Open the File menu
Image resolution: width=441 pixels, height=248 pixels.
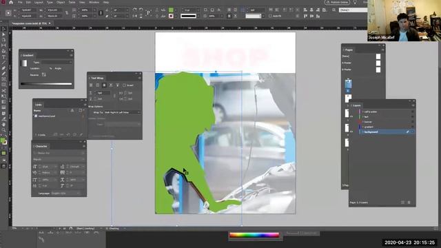click(x=20, y=2)
